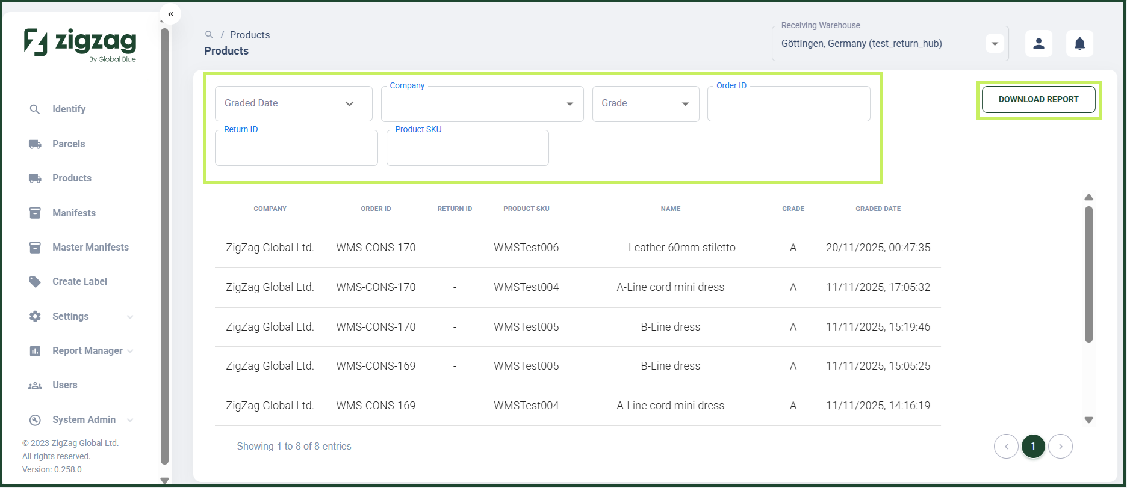Expand the Settings menu chevron
The height and width of the screenshot is (488, 1127).
130,317
